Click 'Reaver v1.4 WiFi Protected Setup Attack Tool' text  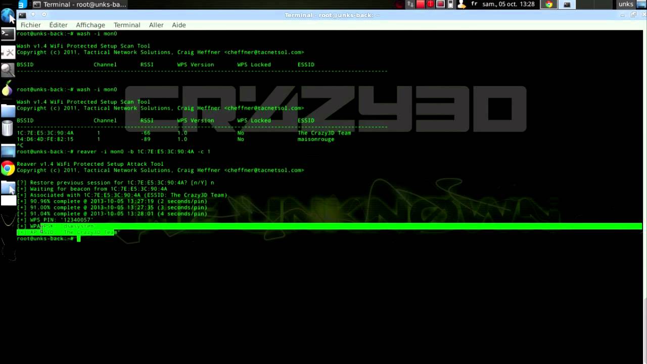pyautogui.click(x=90, y=164)
